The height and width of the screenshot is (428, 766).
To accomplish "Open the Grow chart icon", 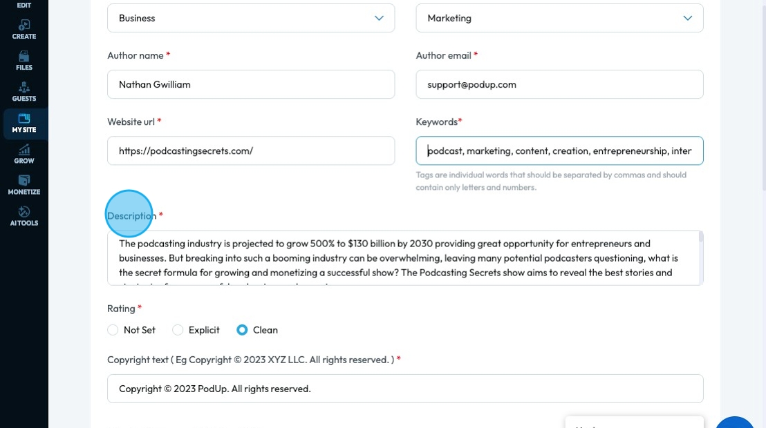I will 24,150.
